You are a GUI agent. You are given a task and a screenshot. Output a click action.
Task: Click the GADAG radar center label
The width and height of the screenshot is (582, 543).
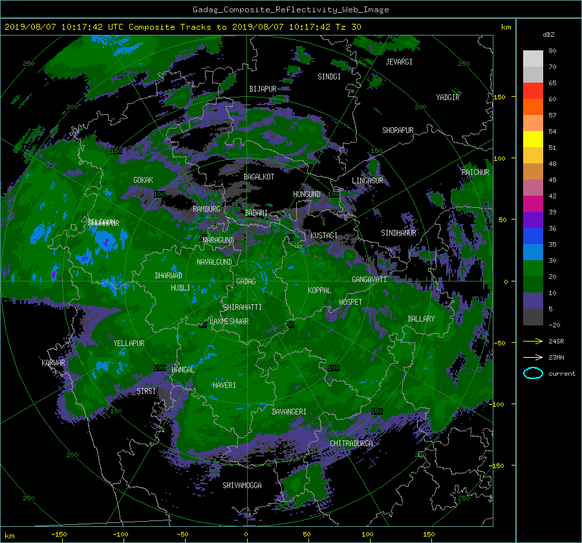pos(246,282)
